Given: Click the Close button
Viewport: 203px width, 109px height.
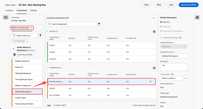Looking at the screenshot, I should [146, 5].
